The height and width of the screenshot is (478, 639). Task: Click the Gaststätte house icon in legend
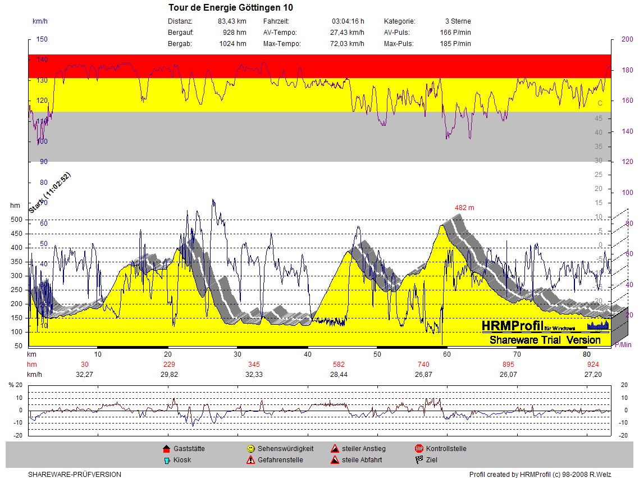(166, 449)
